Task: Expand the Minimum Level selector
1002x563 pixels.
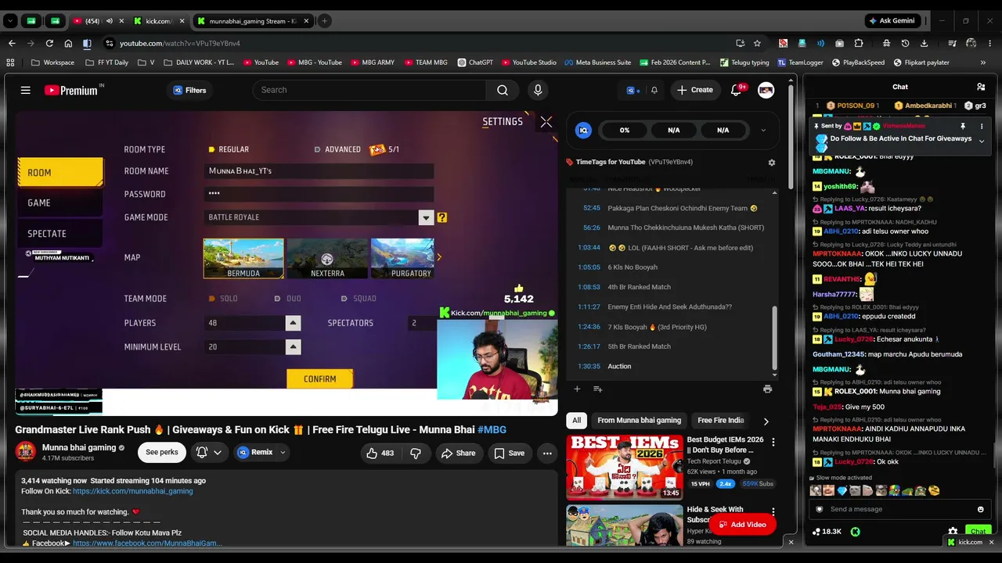Action: pos(293,347)
